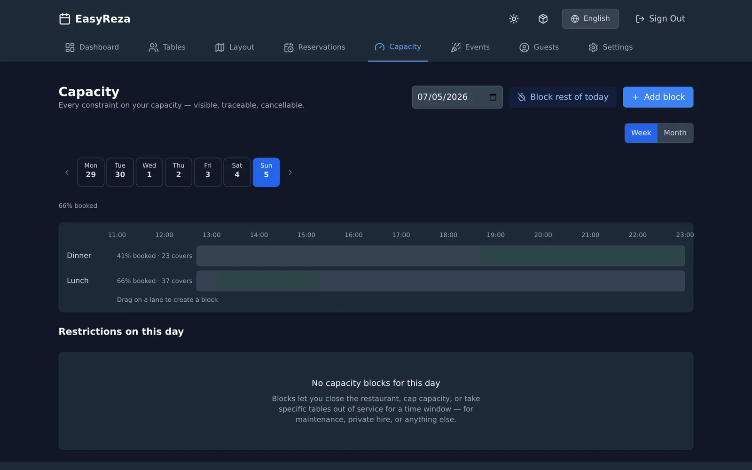Click the Lunch capacity lane bar
This screenshot has height=470, width=752.
click(x=440, y=281)
